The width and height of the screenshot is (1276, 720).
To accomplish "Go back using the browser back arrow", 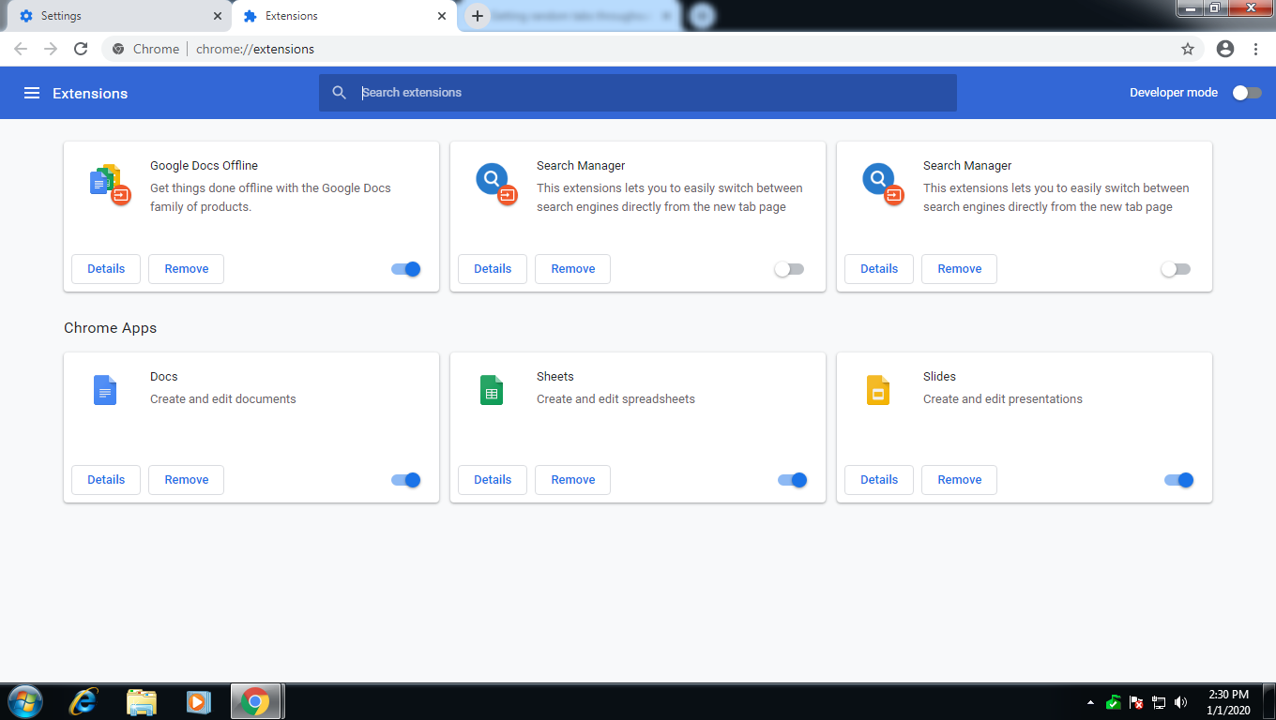I will tap(21, 49).
